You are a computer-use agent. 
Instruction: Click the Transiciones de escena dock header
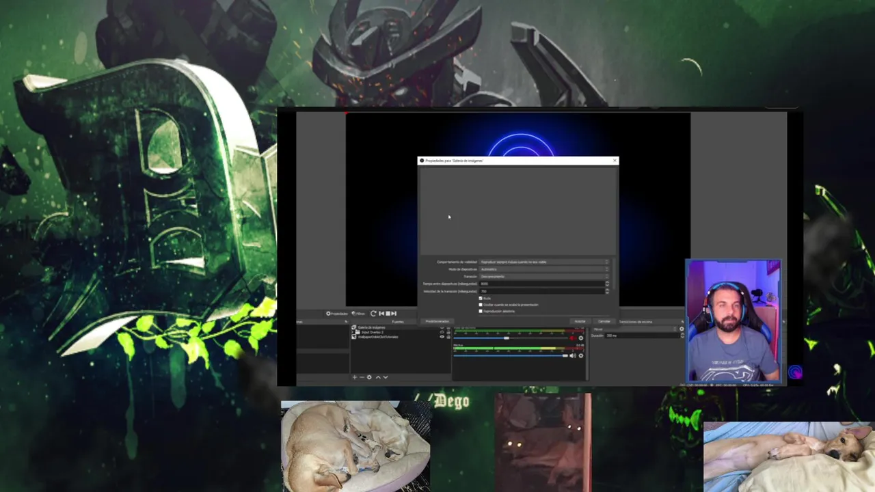(636, 321)
